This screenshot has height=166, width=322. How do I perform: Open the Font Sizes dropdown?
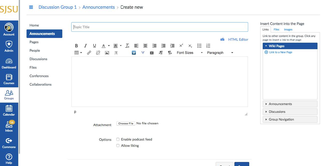click(x=189, y=53)
